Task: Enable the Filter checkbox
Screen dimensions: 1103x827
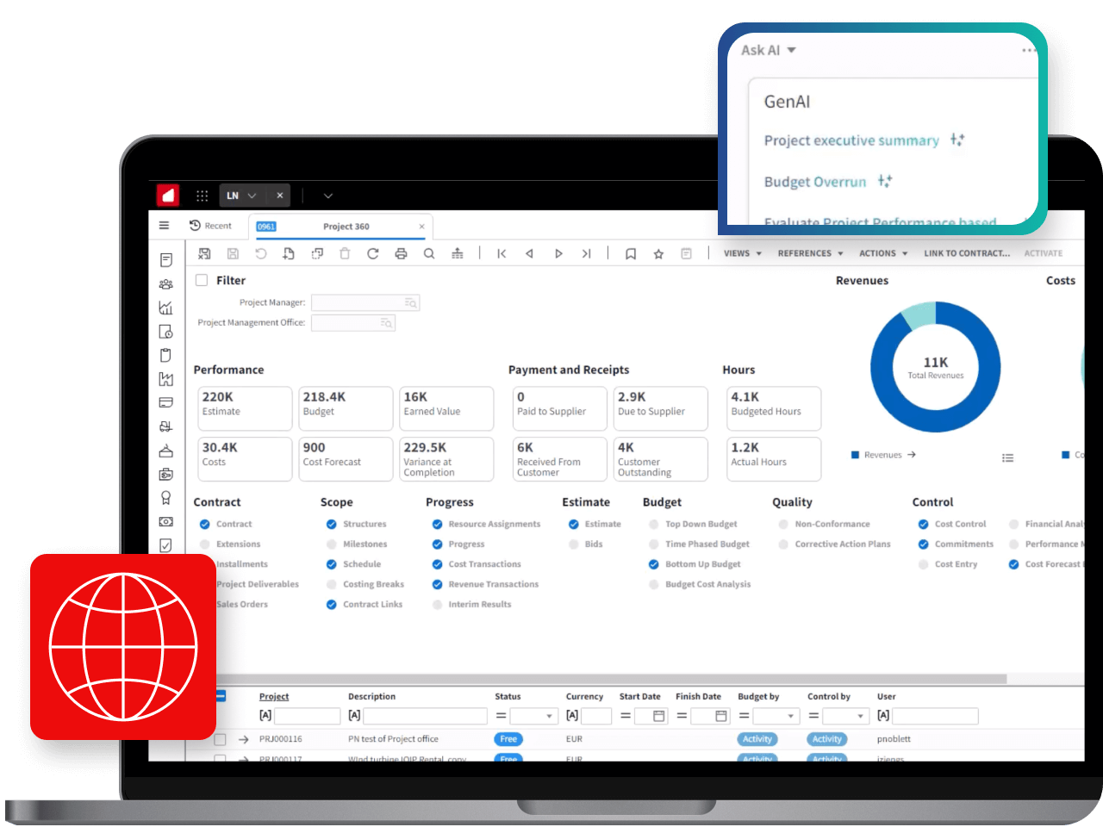Action: tap(201, 279)
